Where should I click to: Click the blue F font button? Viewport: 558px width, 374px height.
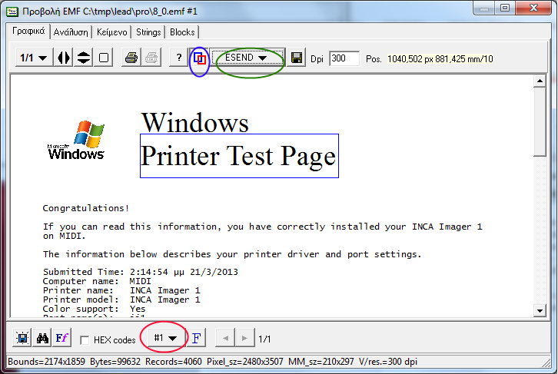tap(197, 338)
